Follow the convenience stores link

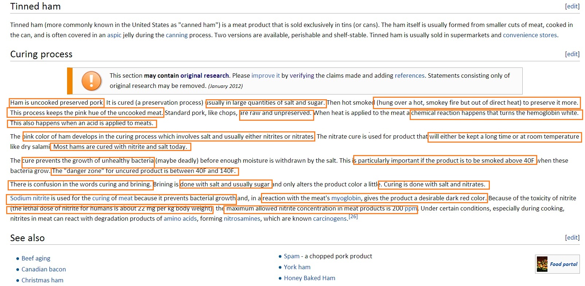[530, 35]
